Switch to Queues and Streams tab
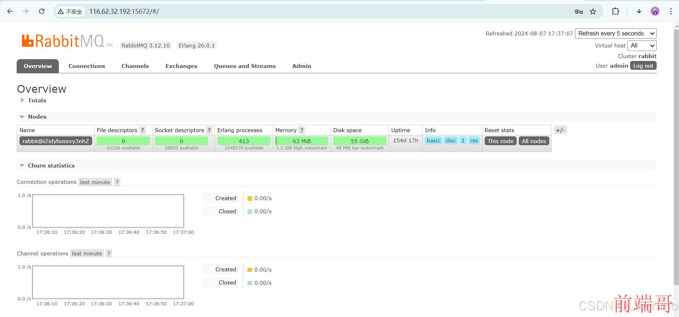The height and width of the screenshot is (317, 679). click(245, 66)
